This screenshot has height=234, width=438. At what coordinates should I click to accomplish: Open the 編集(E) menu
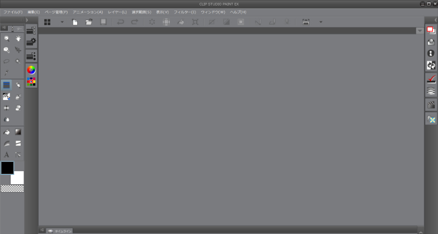34,12
